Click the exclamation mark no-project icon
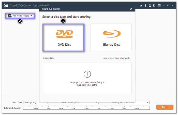Viewport: 178px width, 115px height. (87, 74)
